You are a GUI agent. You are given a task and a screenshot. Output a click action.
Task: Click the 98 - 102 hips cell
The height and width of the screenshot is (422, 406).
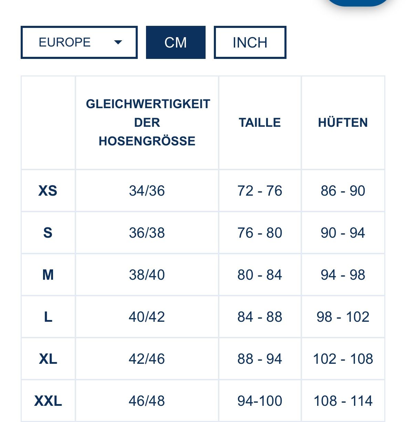[343, 317]
